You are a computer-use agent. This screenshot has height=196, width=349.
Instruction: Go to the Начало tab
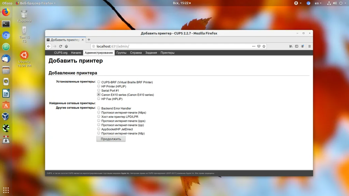point(76,53)
